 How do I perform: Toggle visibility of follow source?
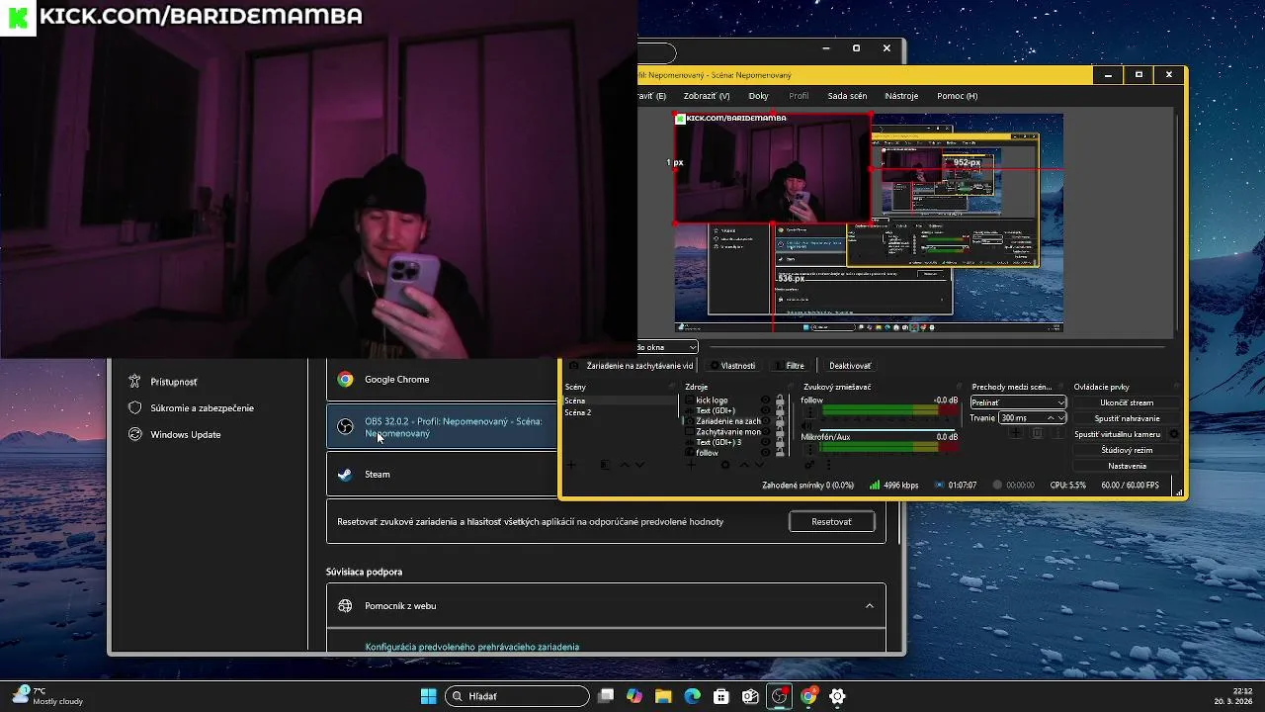coord(765,452)
